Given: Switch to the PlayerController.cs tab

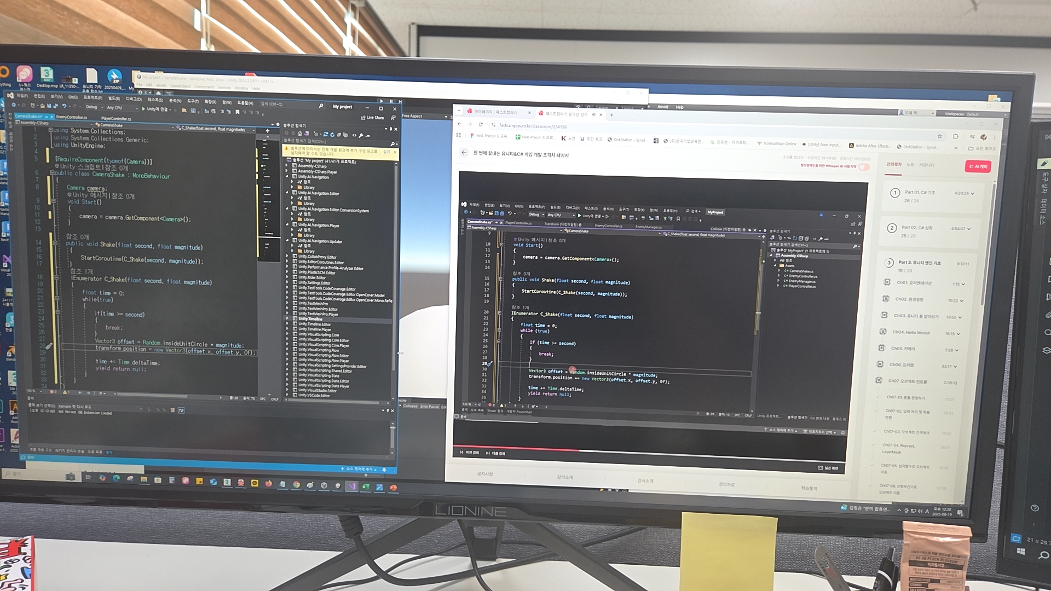Looking at the screenshot, I should coord(116,118).
